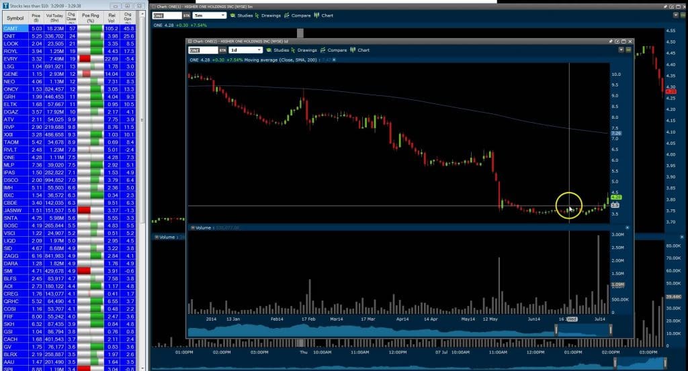Sort scanner by the Symbol column header
The image size is (688, 371).
[x=15, y=18]
